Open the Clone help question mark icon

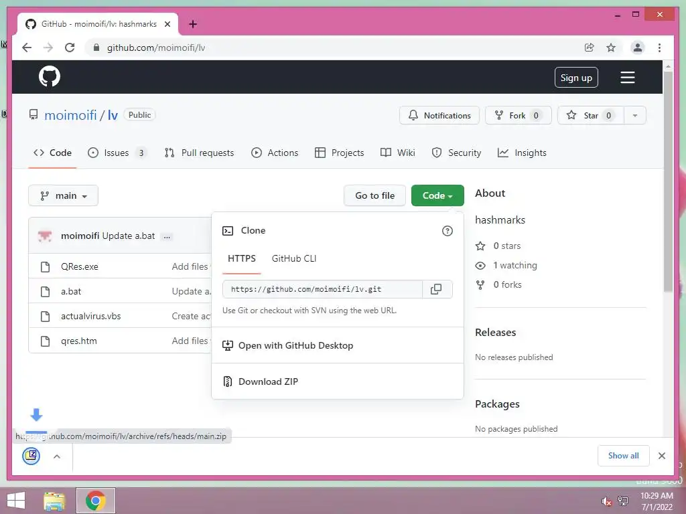pos(447,231)
